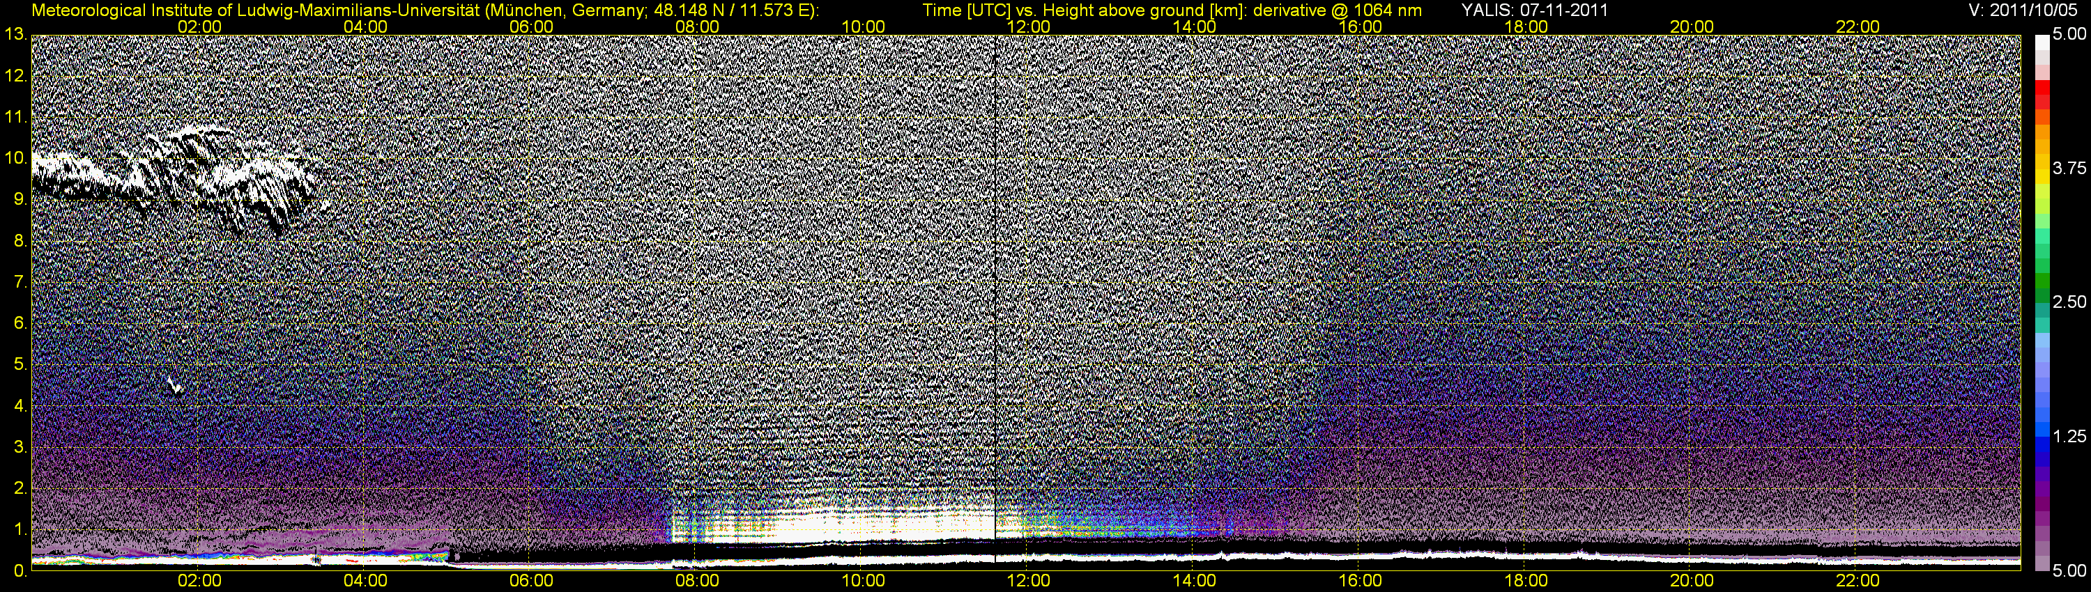The height and width of the screenshot is (592, 2091).
Task: Click the 18:00 time label on the bottom axis
Action: coord(1526,582)
